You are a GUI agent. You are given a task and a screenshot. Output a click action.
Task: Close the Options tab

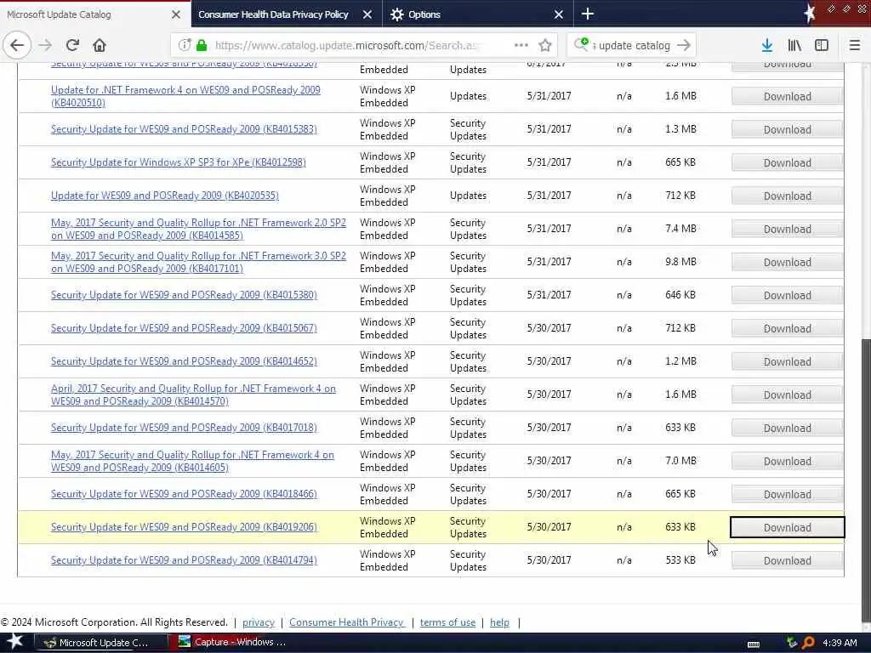(x=559, y=14)
